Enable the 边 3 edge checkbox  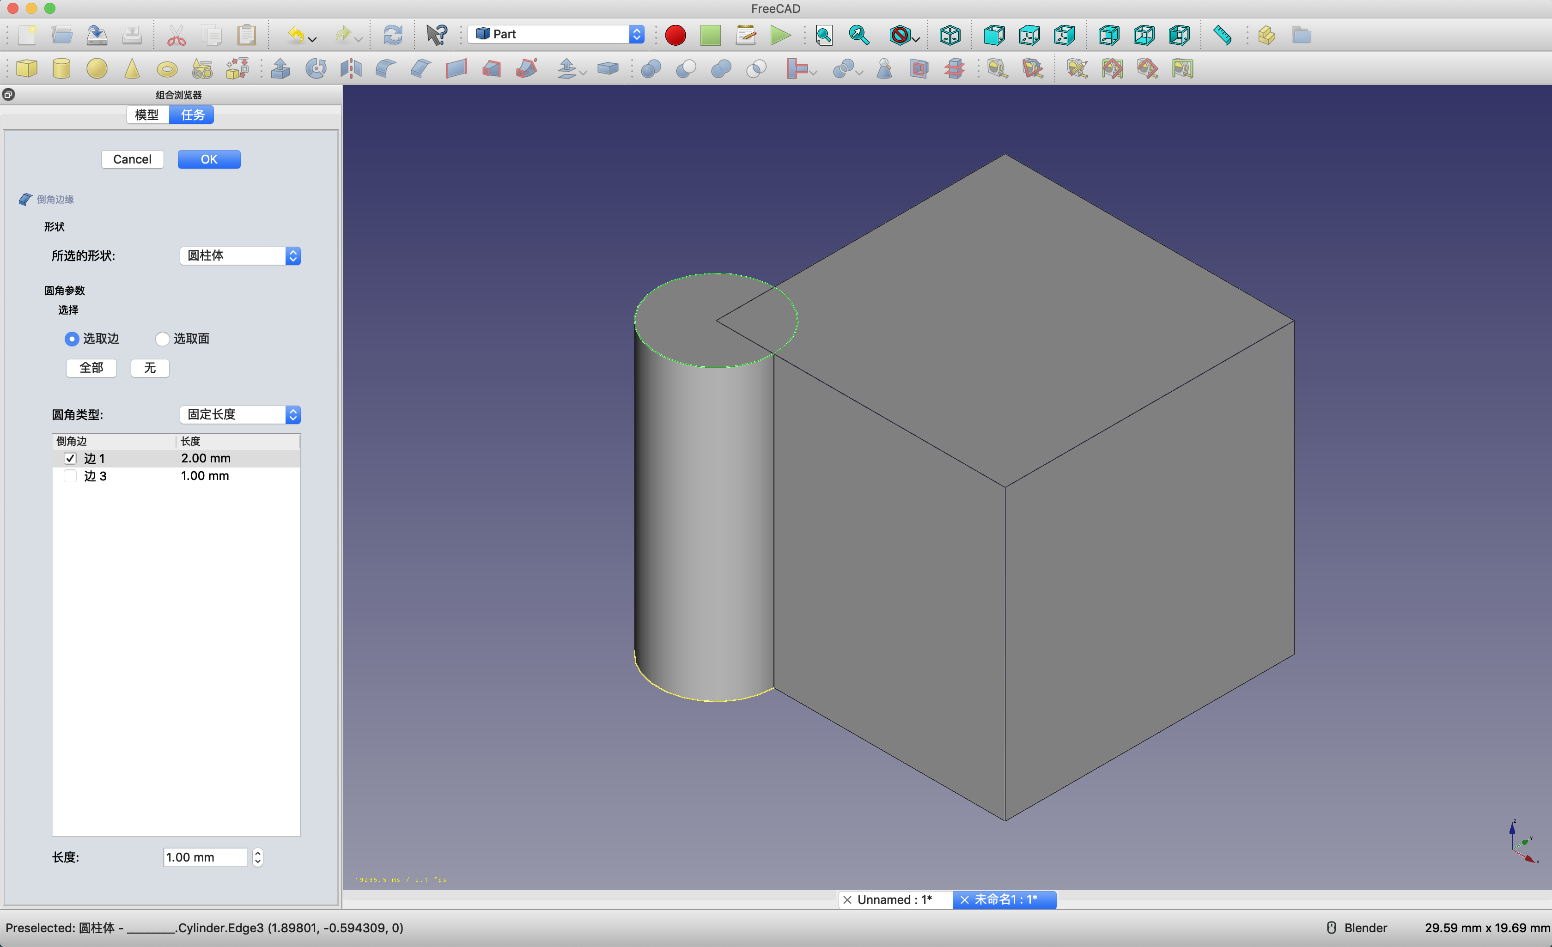click(70, 476)
